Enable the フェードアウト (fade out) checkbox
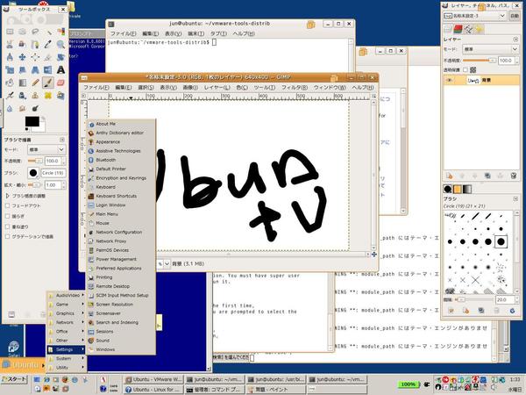Image resolution: width=526 pixels, height=395 pixels. [x=7, y=205]
